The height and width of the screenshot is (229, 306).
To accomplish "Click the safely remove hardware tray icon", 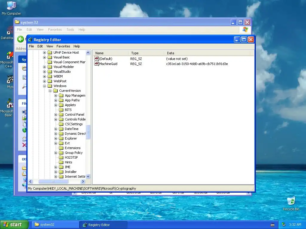I will click(284, 225).
